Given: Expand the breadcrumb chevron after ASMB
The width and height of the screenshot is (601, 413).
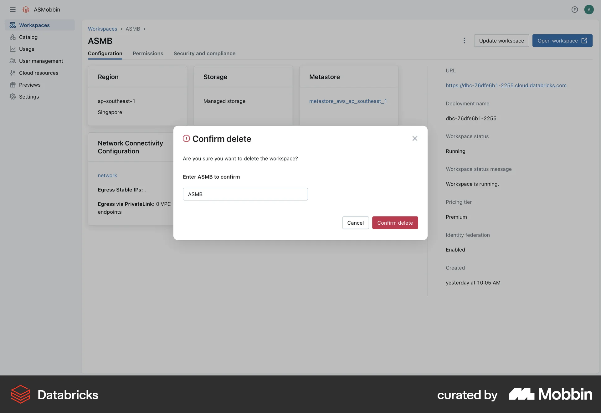Looking at the screenshot, I should click(144, 29).
